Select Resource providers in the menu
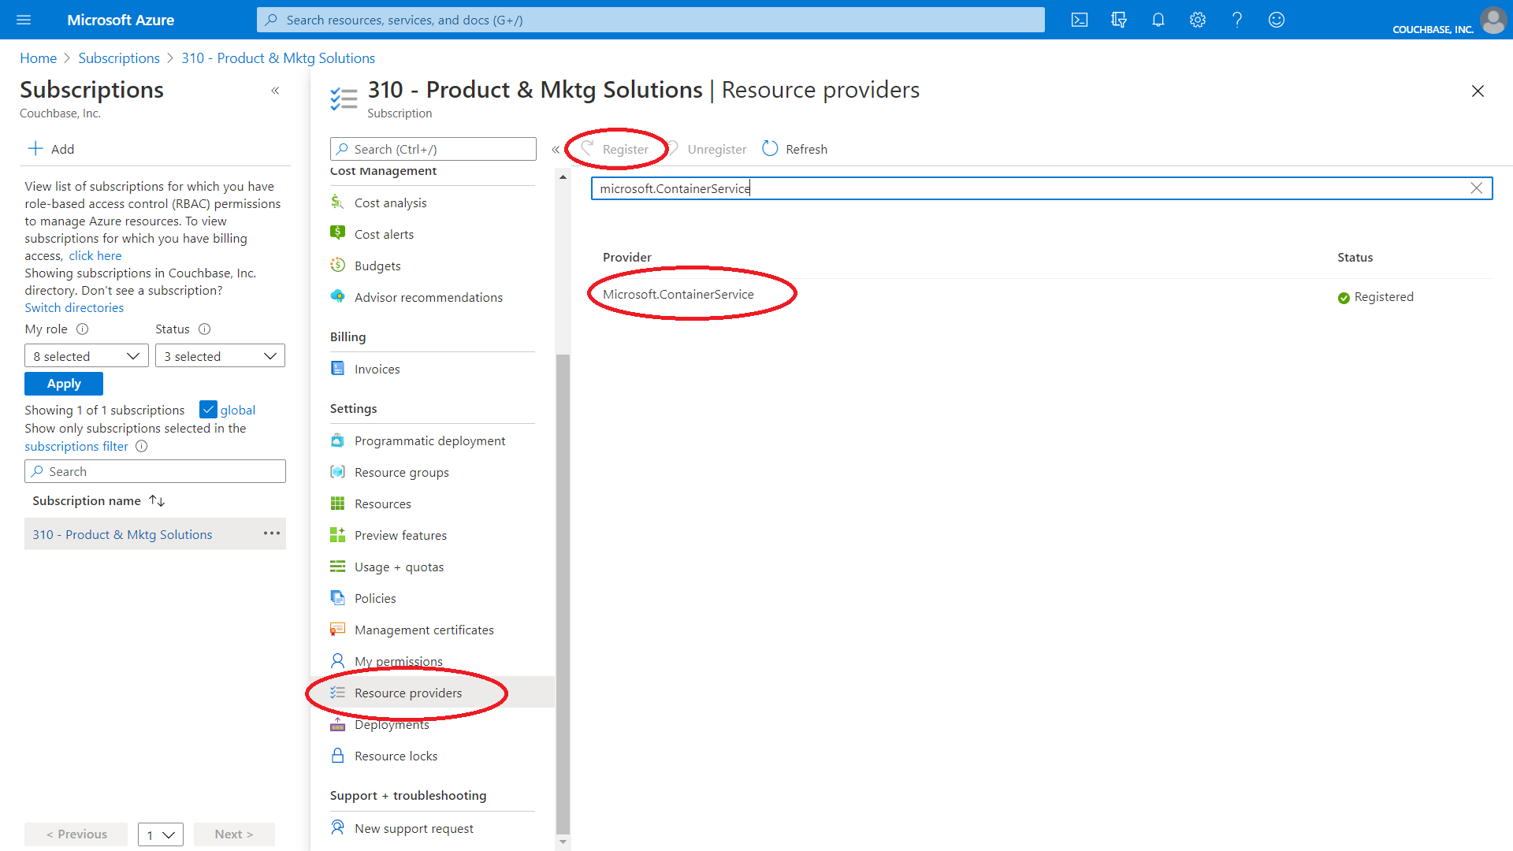This screenshot has width=1513, height=851. (x=408, y=693)
